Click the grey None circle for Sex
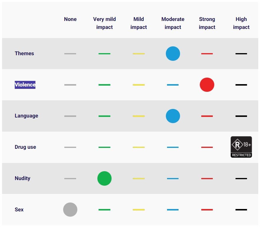This screenshot has width=260, height=227. pos(70,210)
